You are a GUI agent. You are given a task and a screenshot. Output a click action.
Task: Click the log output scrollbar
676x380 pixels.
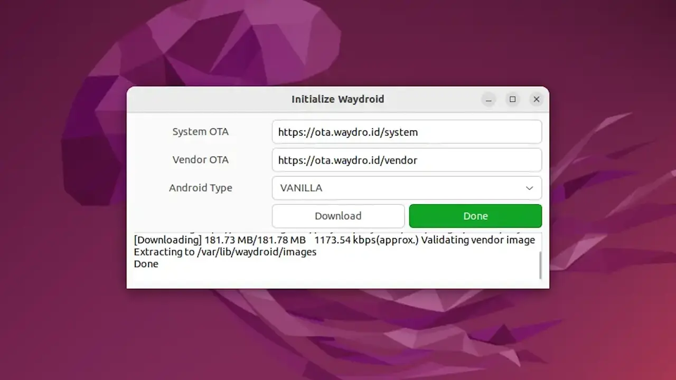540,265
